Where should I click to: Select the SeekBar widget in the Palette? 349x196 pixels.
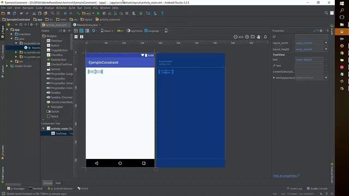pyautogui.click(x=53, y=93)
